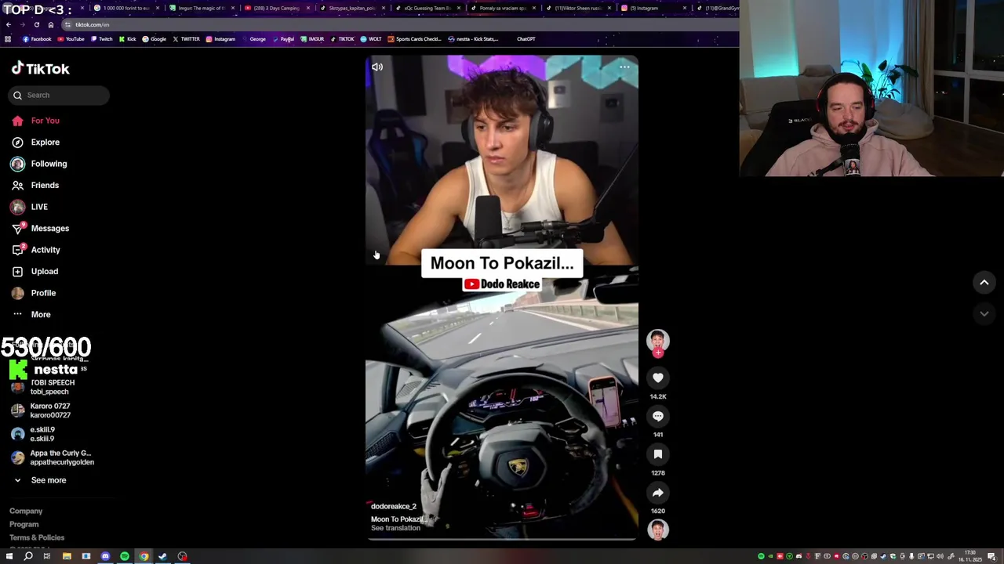Mute the video with the speaker icon
1004x564 pixels.
tap(377, 67)
